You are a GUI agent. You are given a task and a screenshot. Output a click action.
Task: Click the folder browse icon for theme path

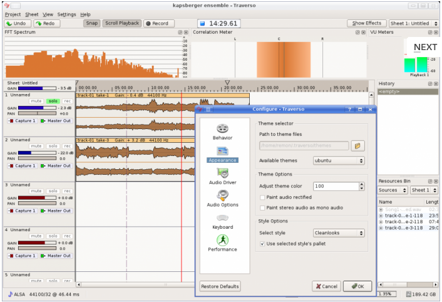357,146
